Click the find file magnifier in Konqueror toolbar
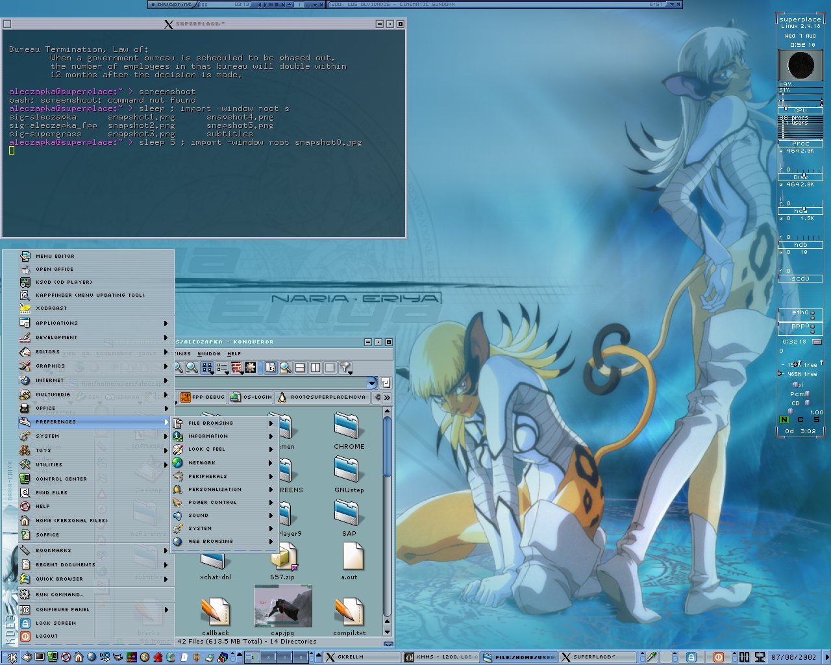This screenshot has width=831, height=665. (x=286, y=368)
